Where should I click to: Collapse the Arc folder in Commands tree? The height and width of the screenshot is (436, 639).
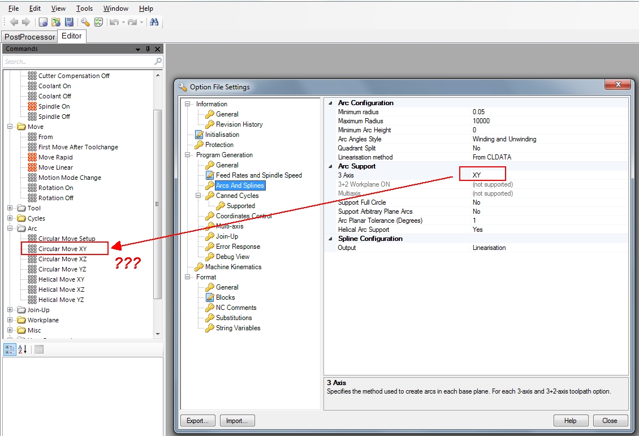click(10, 228)
